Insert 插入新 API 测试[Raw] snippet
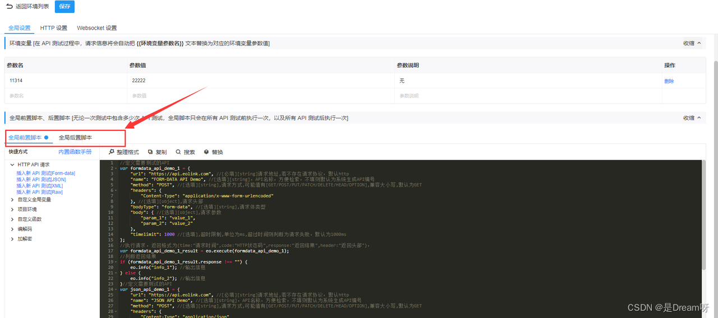 [39, 192]
